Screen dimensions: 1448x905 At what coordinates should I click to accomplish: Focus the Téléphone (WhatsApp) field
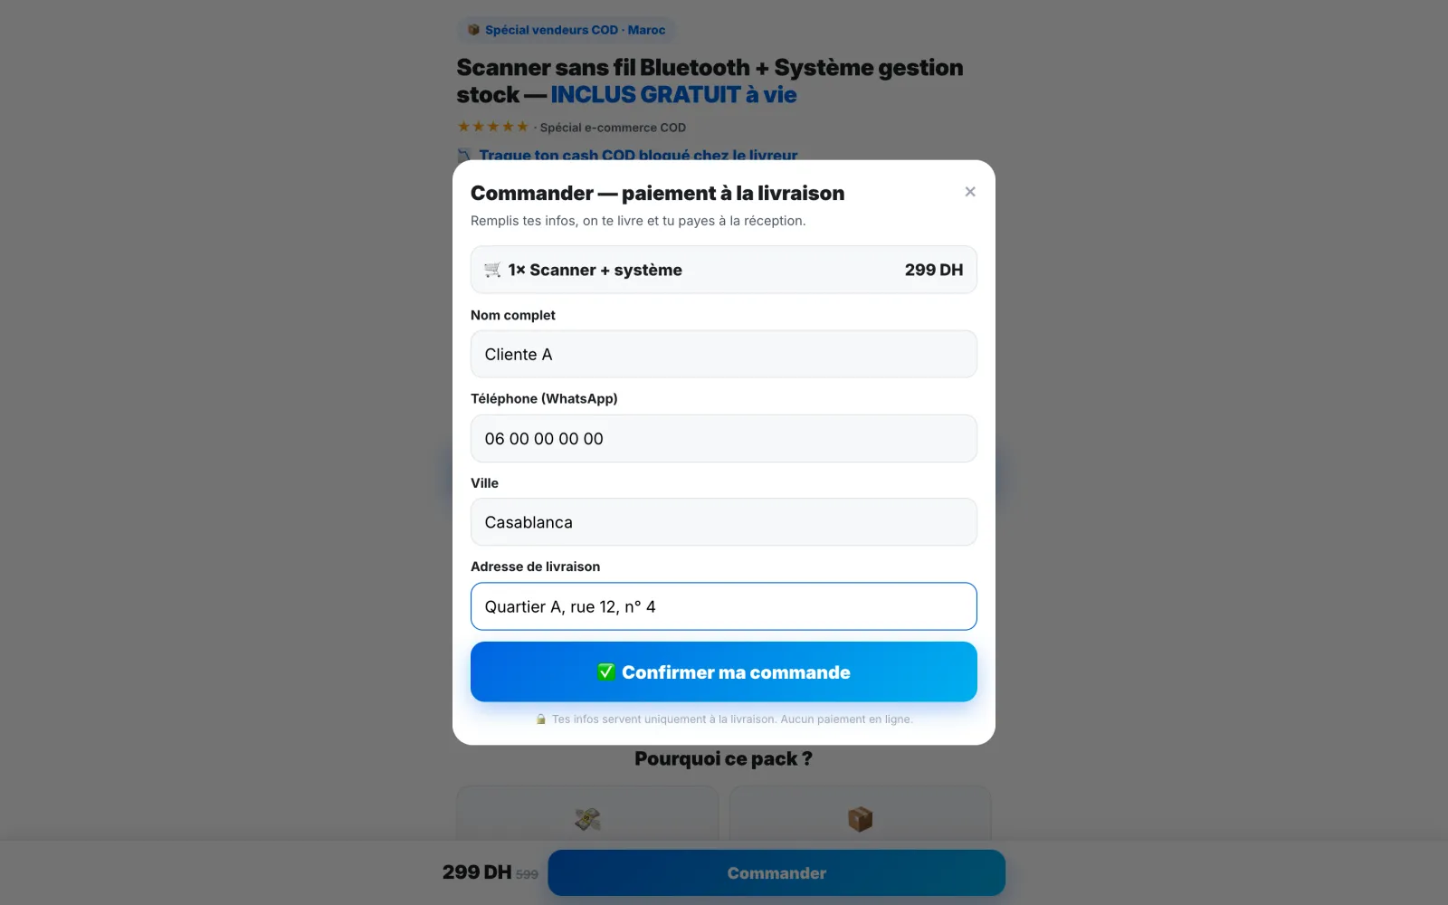[724, 438]
